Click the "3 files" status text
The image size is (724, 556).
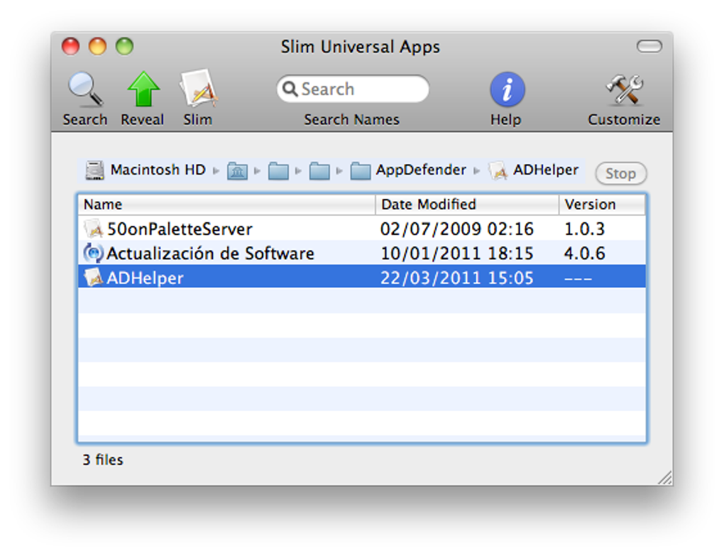pyautogui.click(x=103, y=460)
